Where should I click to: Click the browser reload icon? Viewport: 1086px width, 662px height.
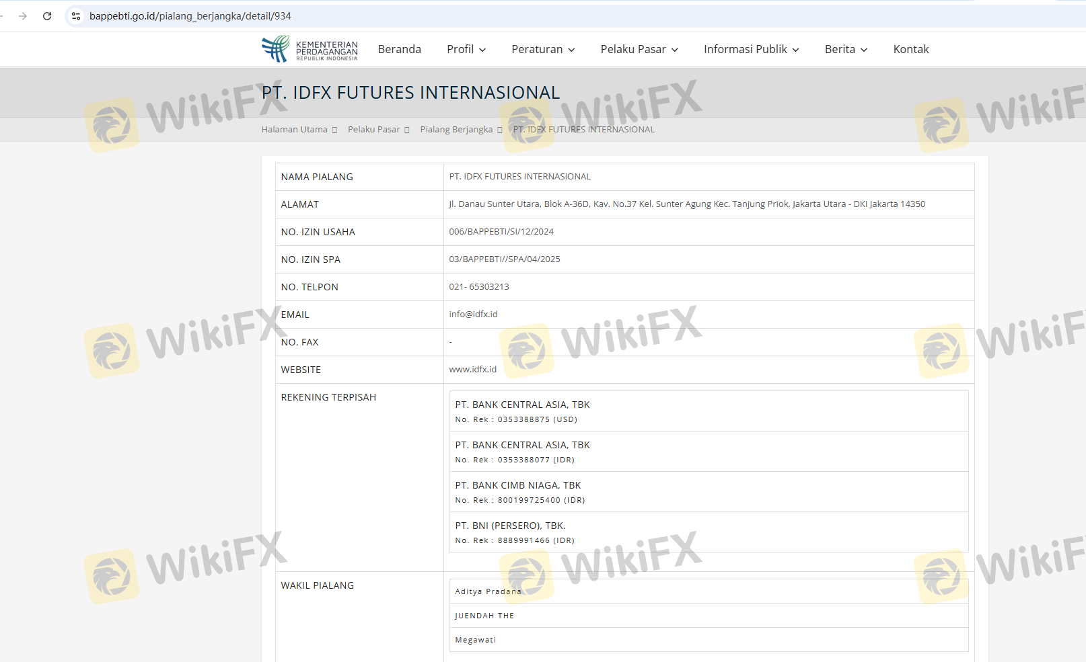click(47, 16)
